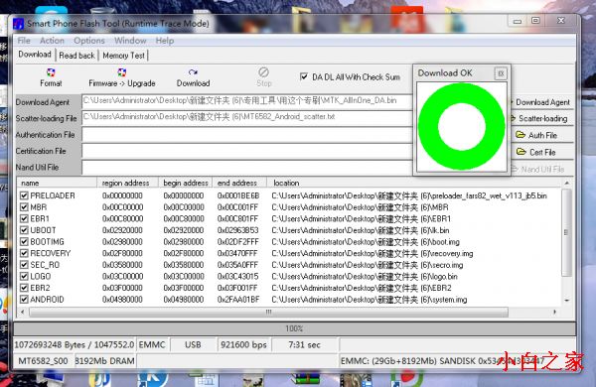Screen dimensions: 596x387
Task: Uncheck the EBR1 partition checkbox
Action: [x=24, y=218]
